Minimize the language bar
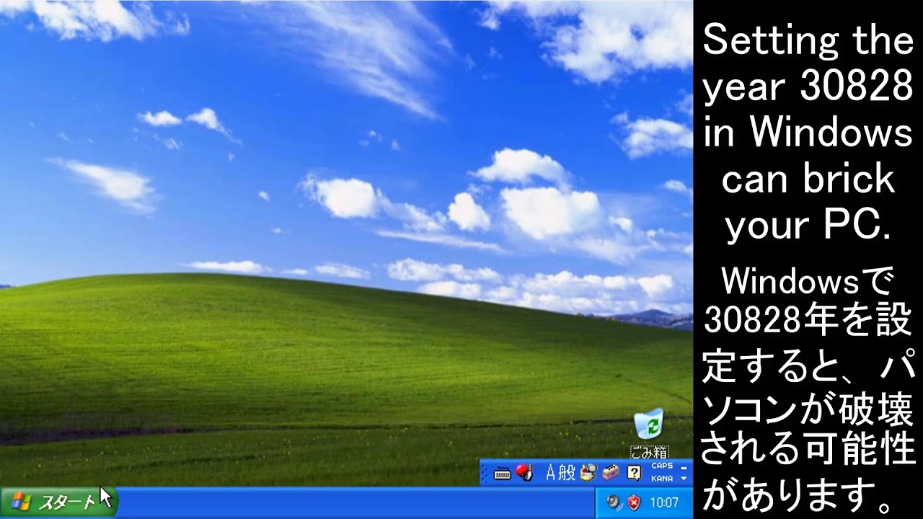Image resolution: width=923 pixels, height=519 pixels. [684, 468]
